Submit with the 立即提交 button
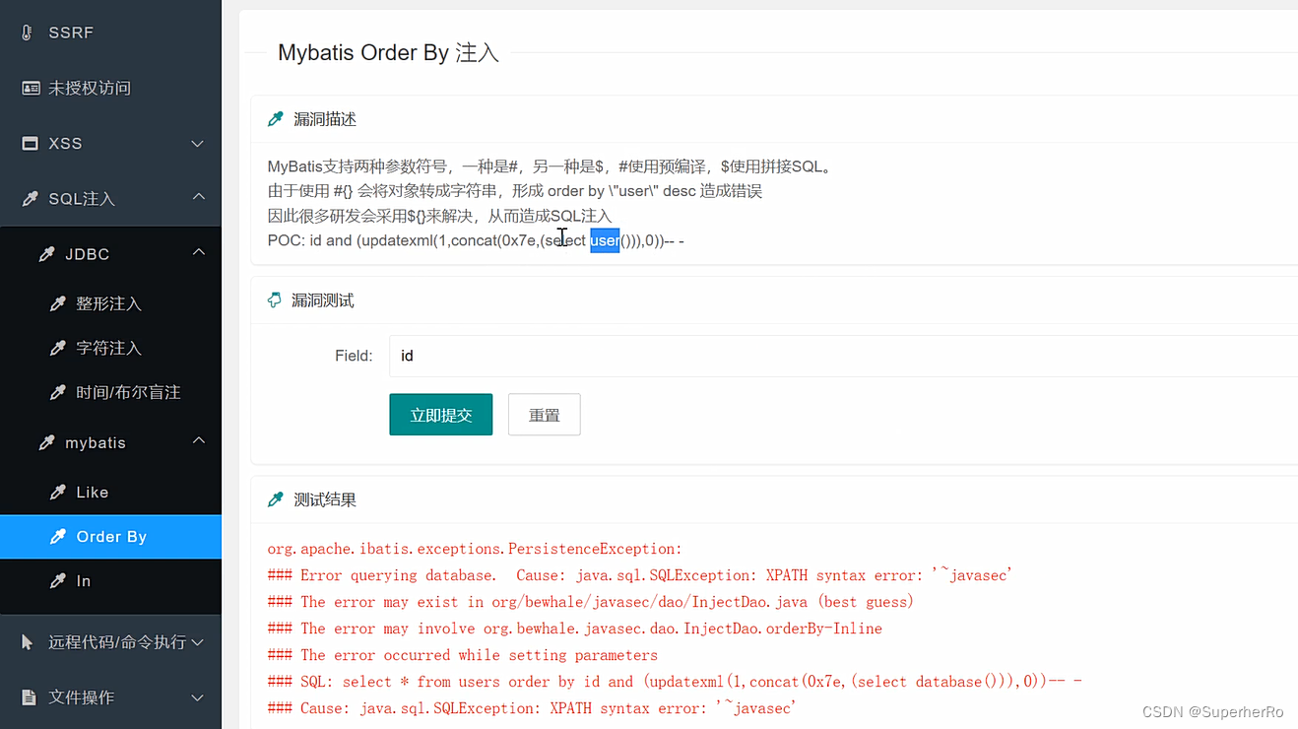This screenshot has width=1298, height=729. tap(441, 415)
